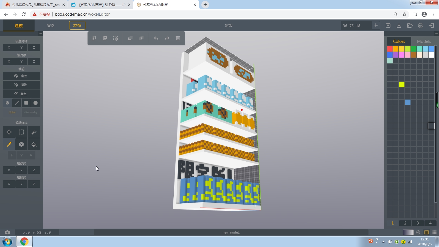Pick the purple color swatch
Viewport: 439px width, 247px height.
point(396,55)
